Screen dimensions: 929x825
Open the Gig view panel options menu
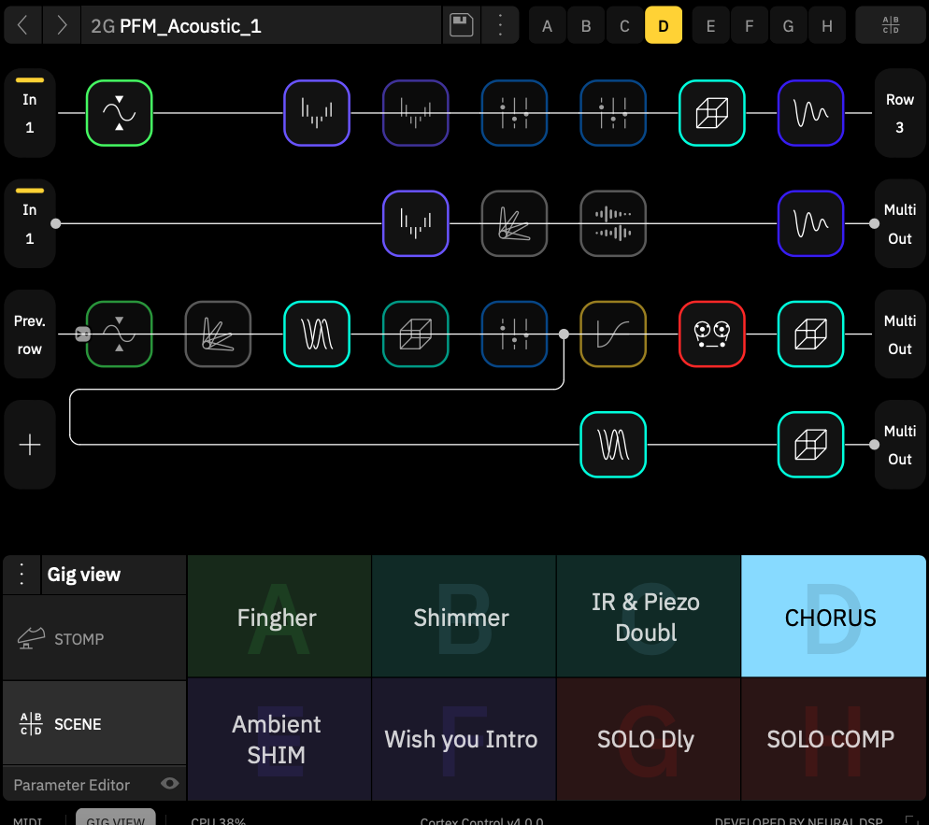click(x=21, y=574)
